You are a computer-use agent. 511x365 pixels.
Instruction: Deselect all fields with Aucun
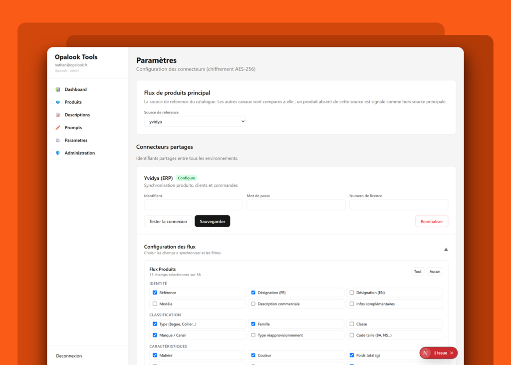435,272
